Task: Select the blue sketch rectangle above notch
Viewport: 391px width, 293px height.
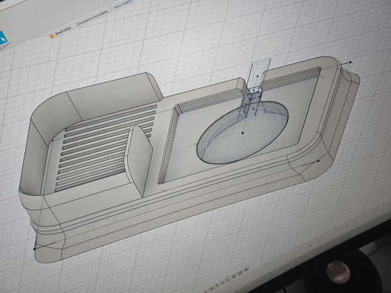Action: [259, 72]
